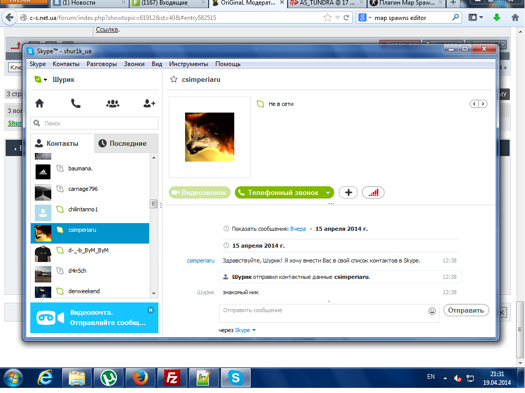Open the Skype menu
The image size is (525, 393).
[x=37, y=64]
